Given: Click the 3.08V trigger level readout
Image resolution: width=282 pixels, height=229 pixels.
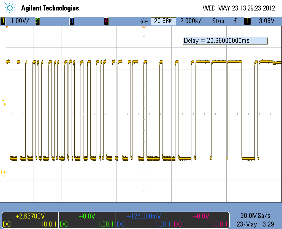Looking at the screenshot, I should [x=267, y=21].
